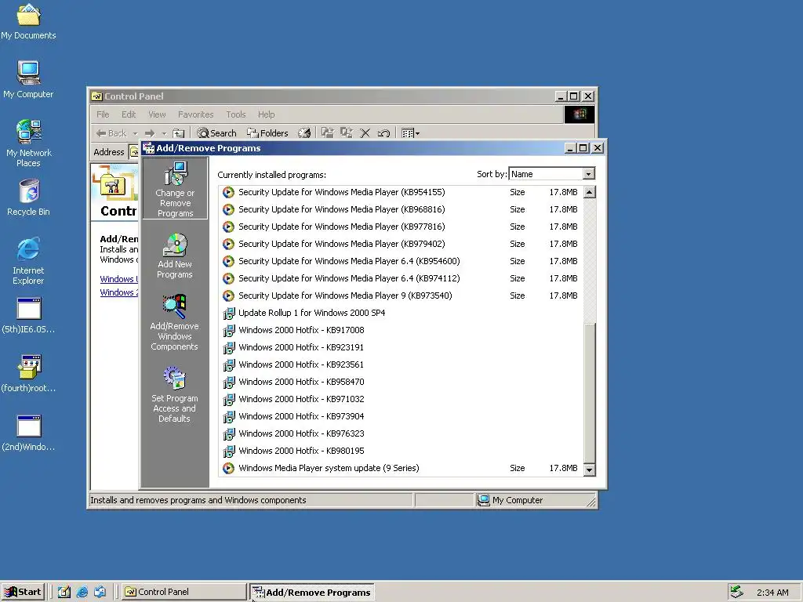Click the Forward arrow in Control Panel toolbar

150,133
